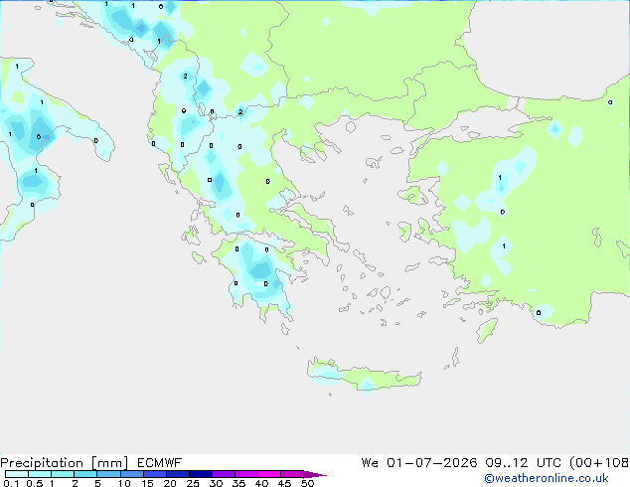Click the 0.5–1 mm legend color swatch
This screenshot has width=630, height=487.
tap(40, 474)
